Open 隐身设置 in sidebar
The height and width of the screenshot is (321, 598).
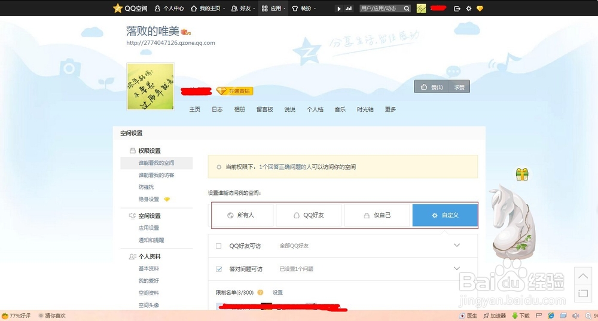[149, 199]
